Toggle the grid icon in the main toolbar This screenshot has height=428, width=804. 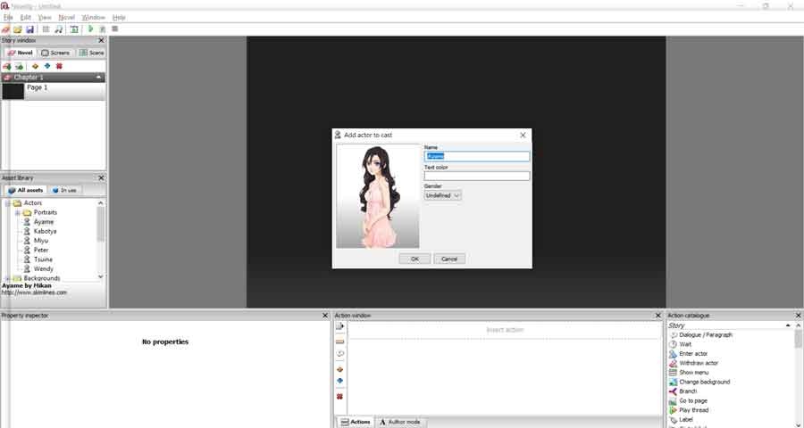tap(46, 29)
